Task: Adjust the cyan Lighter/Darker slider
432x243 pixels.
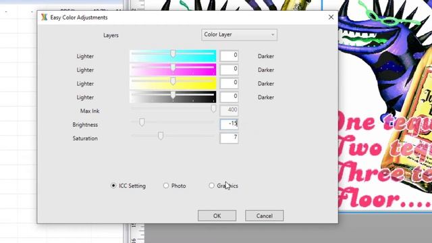Action: (173, 54)
